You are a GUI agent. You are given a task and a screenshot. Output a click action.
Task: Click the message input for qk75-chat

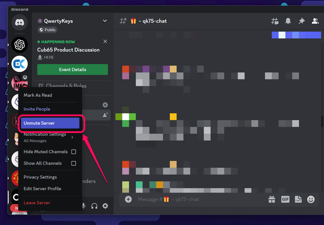198,199
